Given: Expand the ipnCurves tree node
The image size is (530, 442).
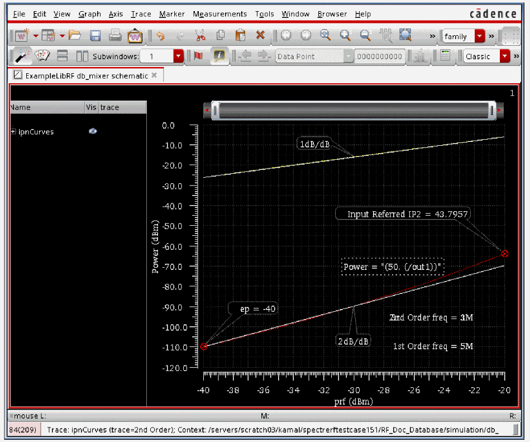Looking at the screenshot, I should pos(13,132).
